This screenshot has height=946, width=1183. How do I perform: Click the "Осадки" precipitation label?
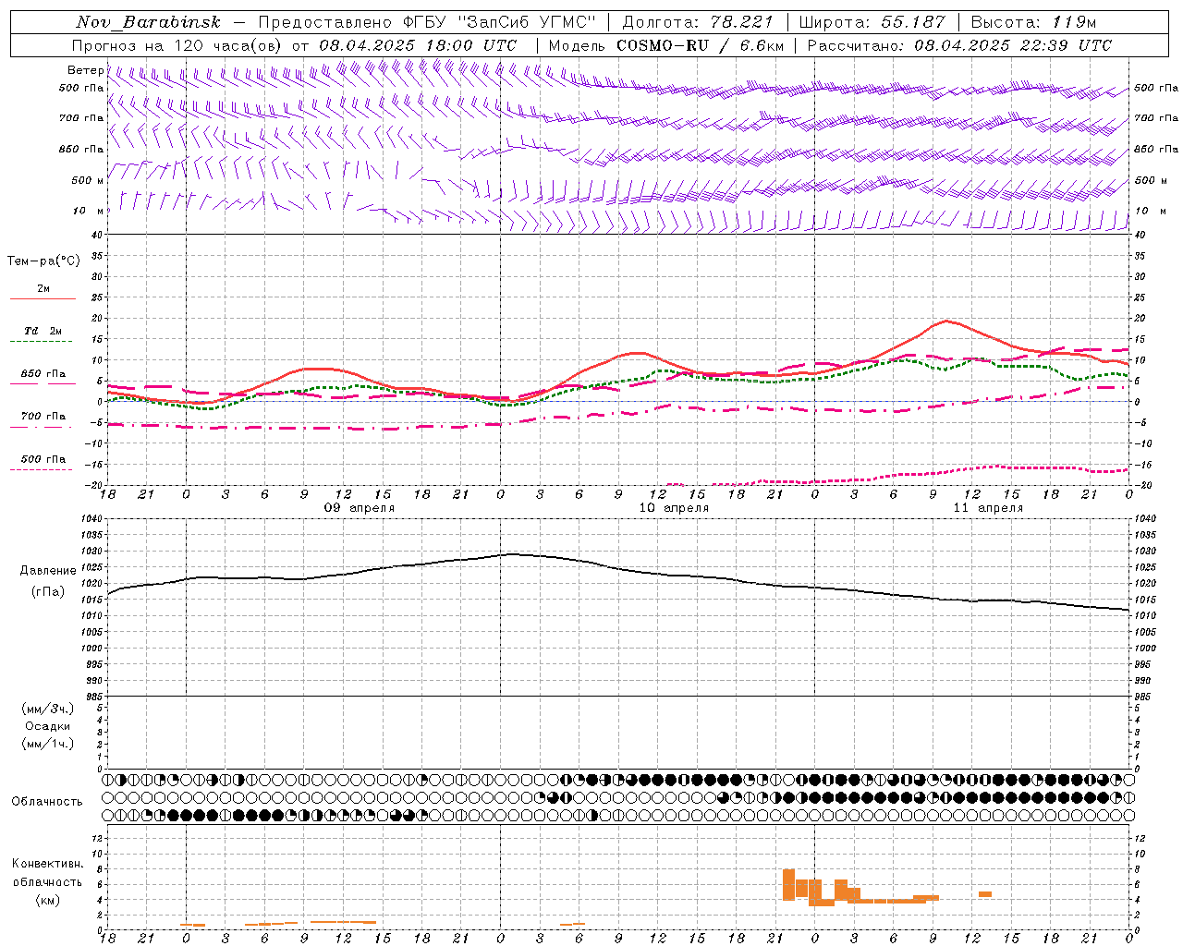click(x=48, y=726)
